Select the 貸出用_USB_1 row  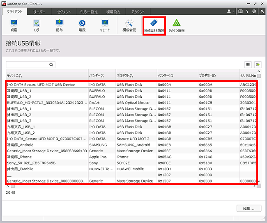131,109
